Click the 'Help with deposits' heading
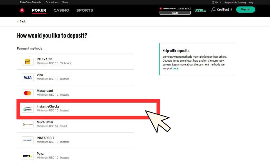The width and height of the screenshot is (270, 164). click(x=176, y=51)
